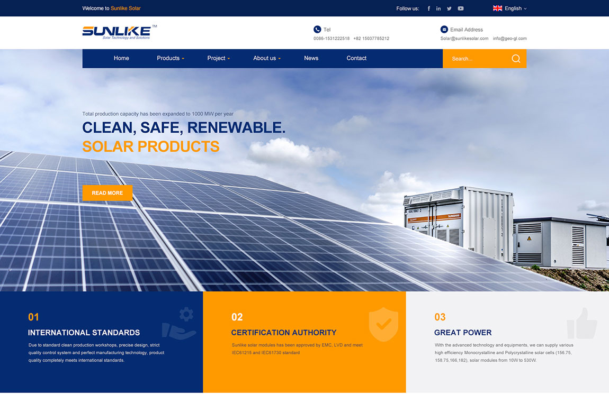
Task: Go to the Home menu item
Action: 121,58
